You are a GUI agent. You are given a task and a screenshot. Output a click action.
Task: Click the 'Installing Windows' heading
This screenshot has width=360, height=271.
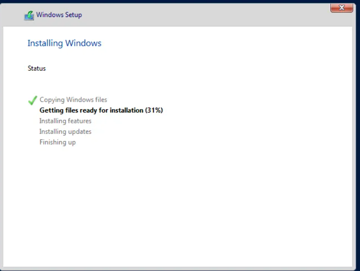pos(64,43)
